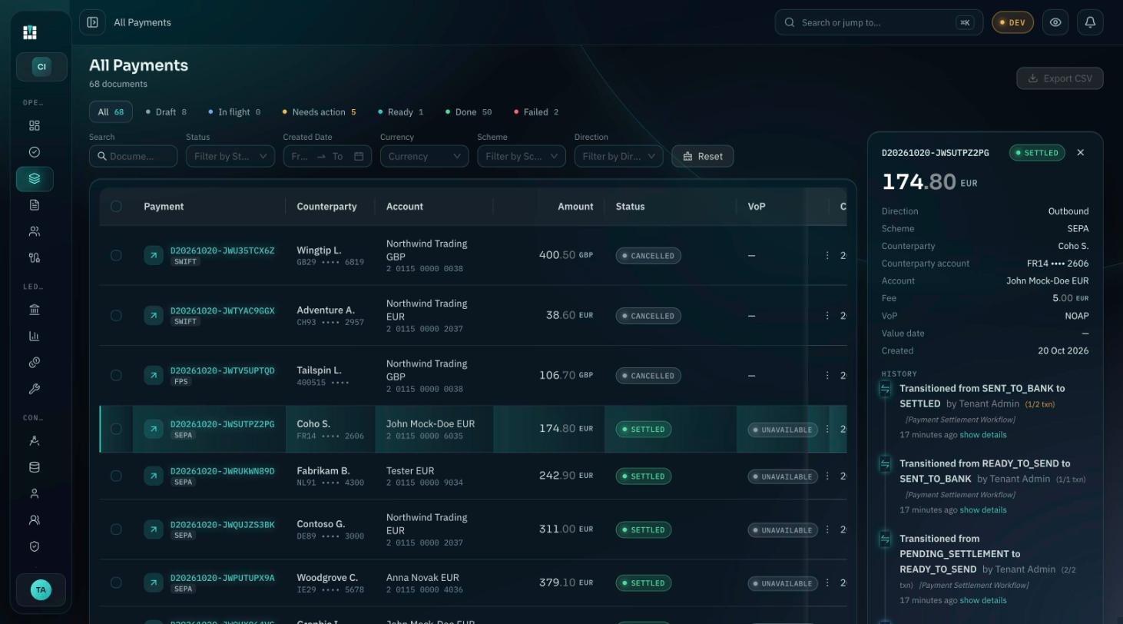Image resolution: width=1123 pixels, height=624 pixels.
Task: Tick the checkbox for Woodgrove C. payment
Action: coord(116,583)
